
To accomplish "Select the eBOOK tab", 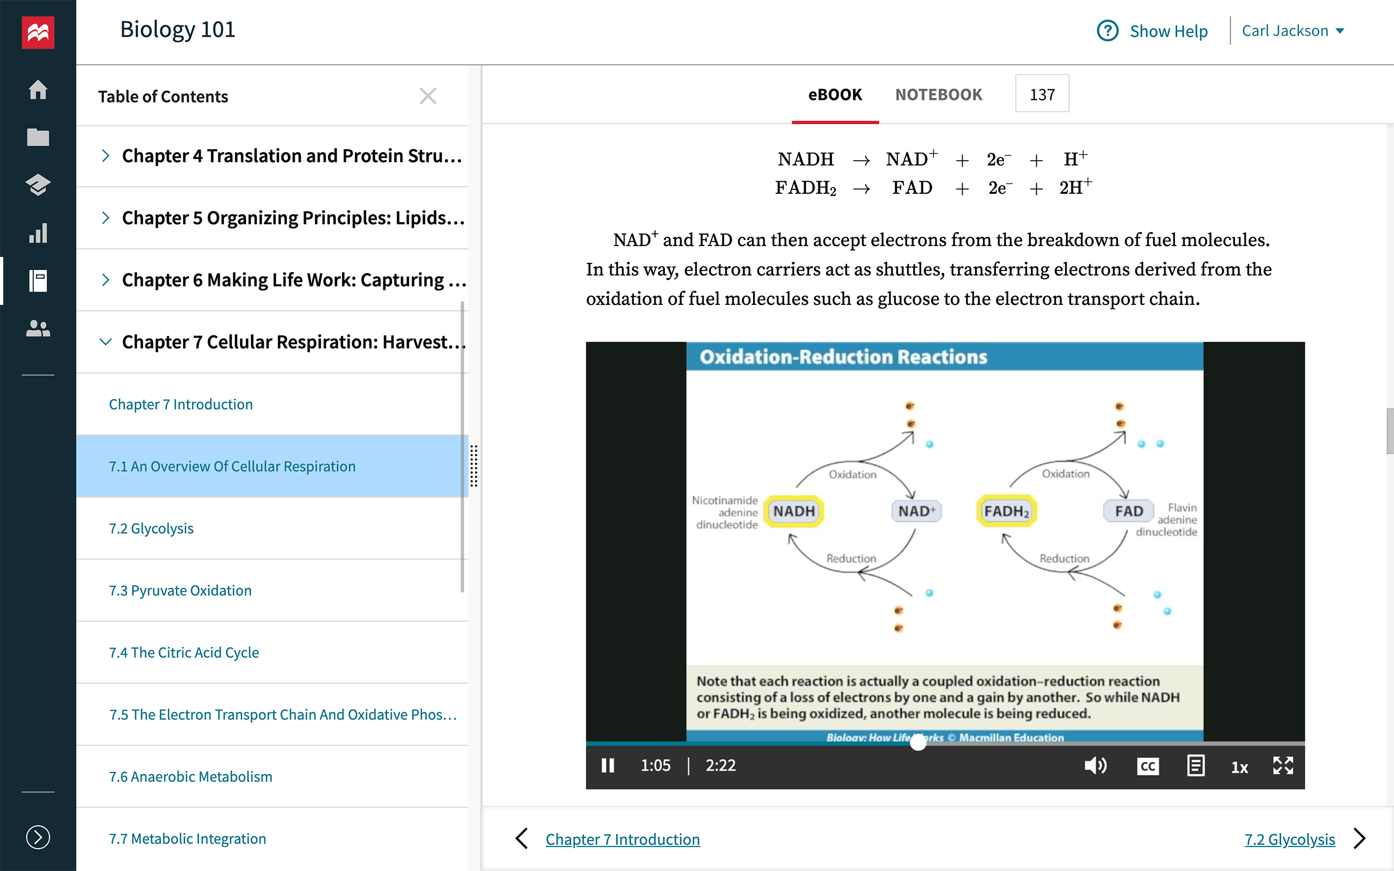I will coord(835,94).
